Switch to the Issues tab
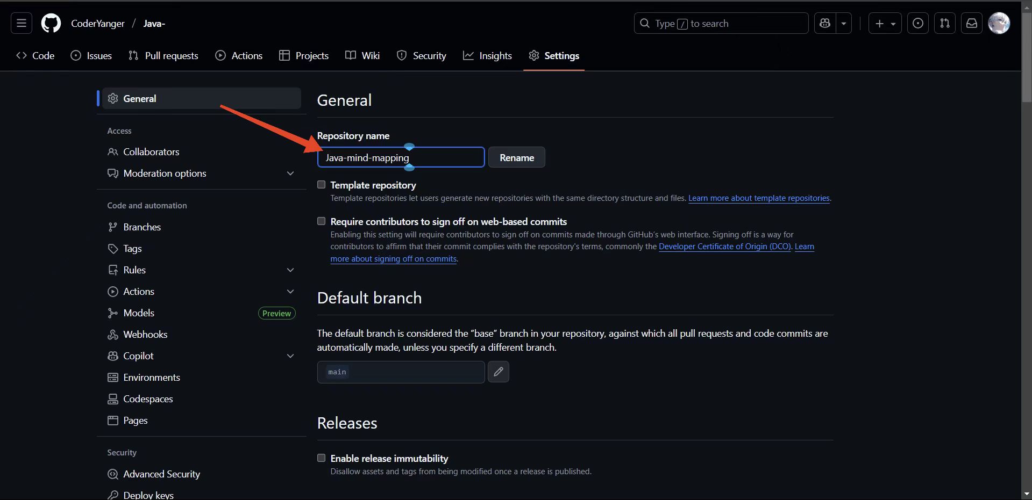This screenshot has width=1032, height=500. click(x=91, y=55)
